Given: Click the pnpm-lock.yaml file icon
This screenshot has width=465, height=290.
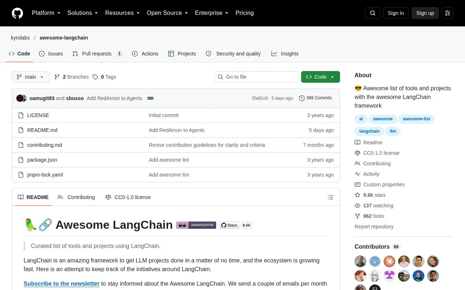Looking at the screenshot, I should click(21, 175).
